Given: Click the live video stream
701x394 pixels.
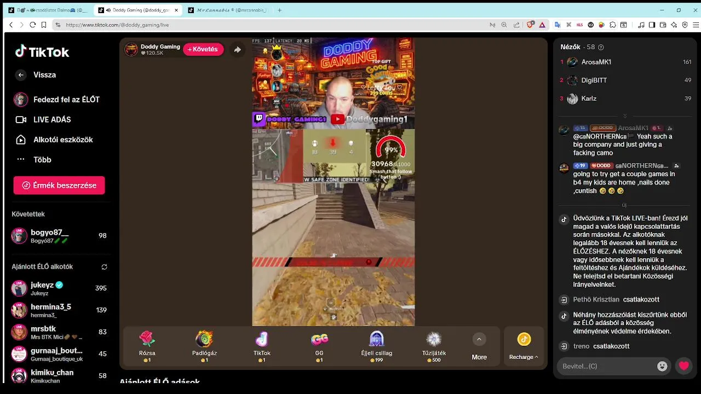Looking at the screenshot, I should click(x=333, y=182).
